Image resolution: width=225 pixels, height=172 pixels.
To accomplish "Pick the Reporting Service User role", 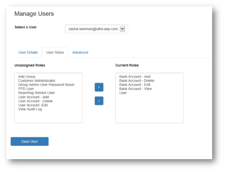I will 36,93.
